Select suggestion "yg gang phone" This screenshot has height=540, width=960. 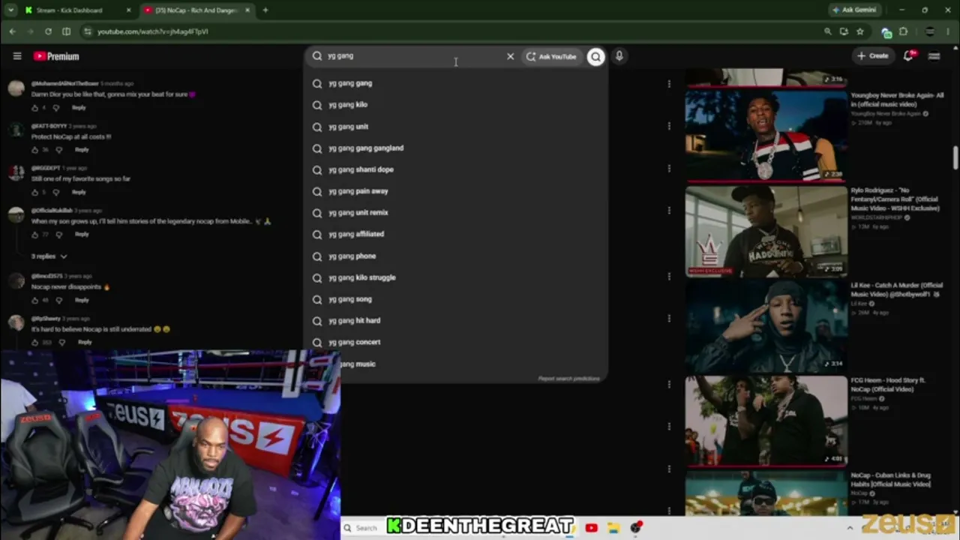click(456, 256)
